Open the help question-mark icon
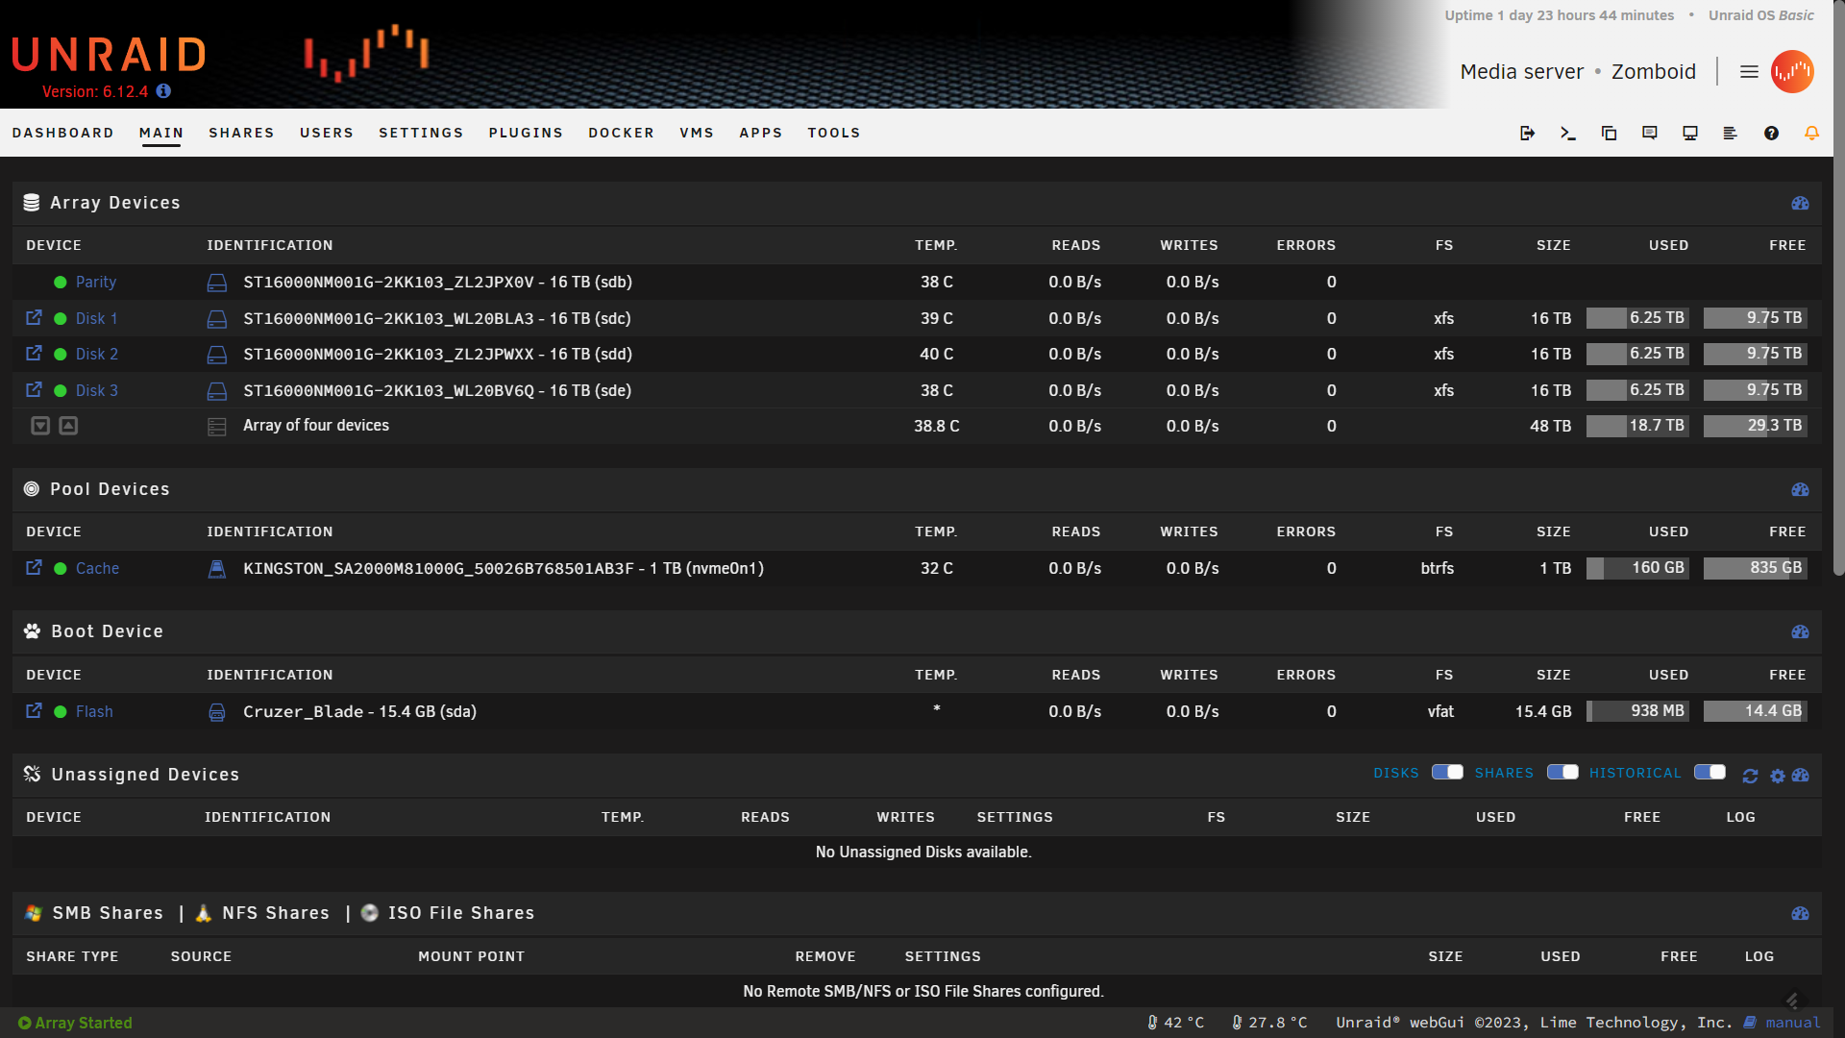The height and width of the screenshot is (1038, 1845). pyautogui.click(x=1771, y=133)
